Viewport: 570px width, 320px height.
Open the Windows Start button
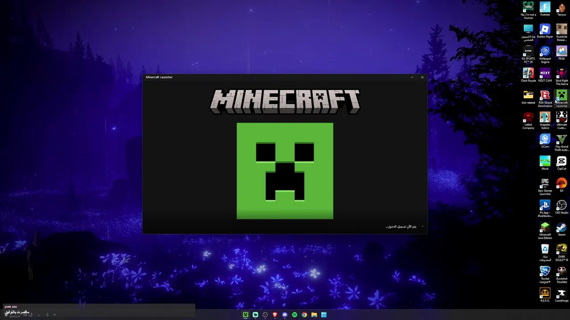324,315
